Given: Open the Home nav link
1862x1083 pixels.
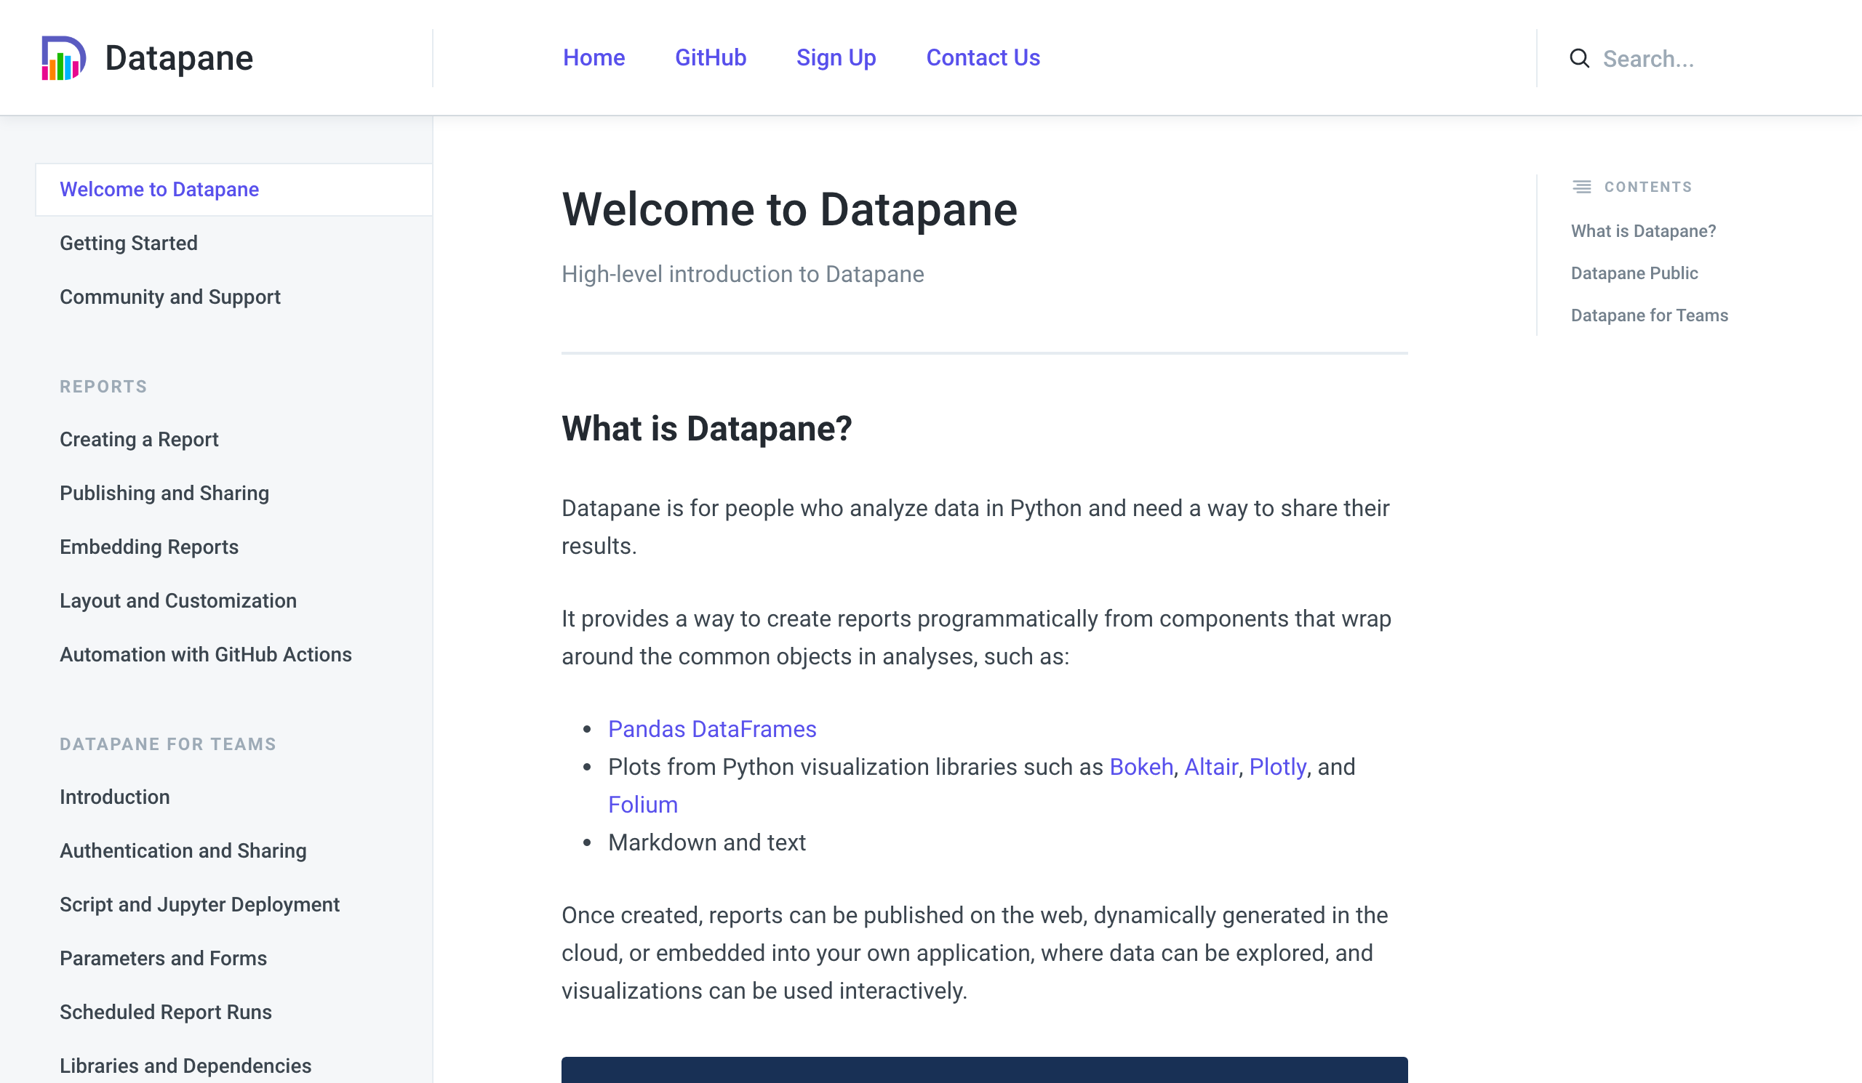Looking at the screenshot, I should [594, 57].
